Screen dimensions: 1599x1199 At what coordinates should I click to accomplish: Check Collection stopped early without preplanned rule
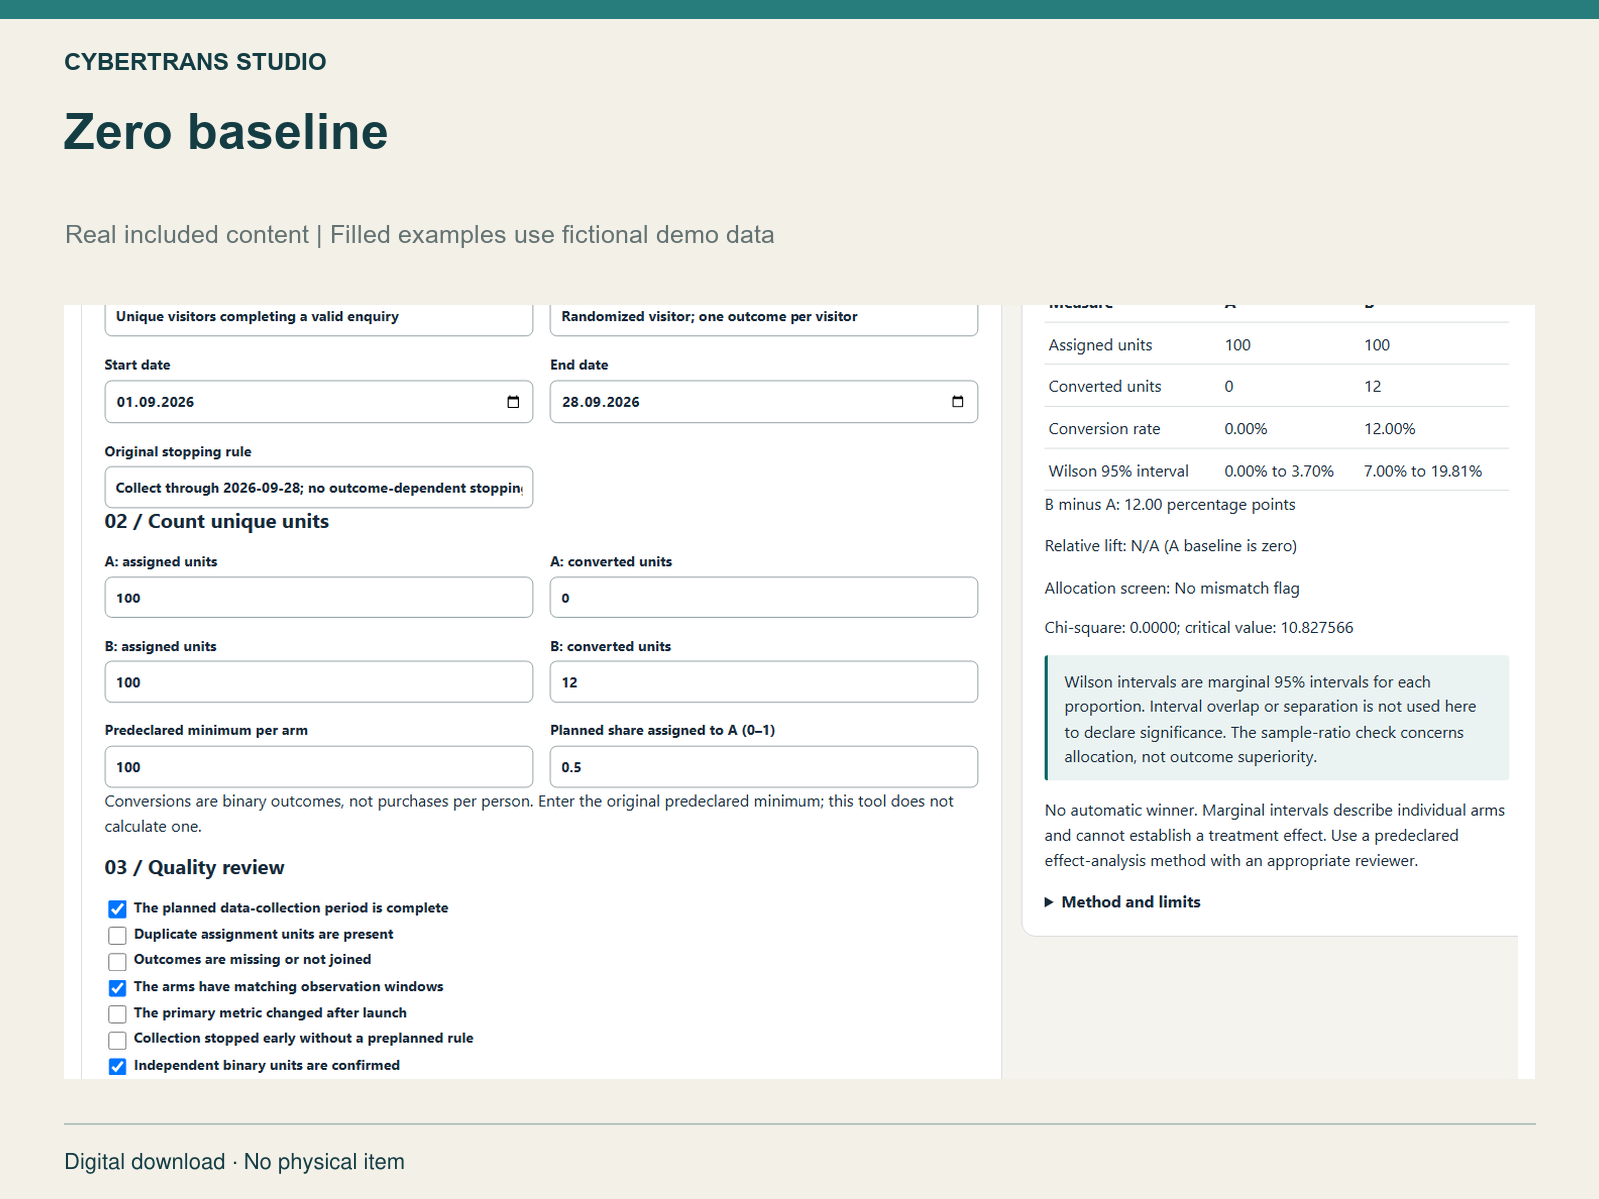tap(117, 1039)
